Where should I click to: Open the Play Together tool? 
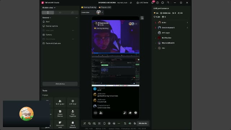(73, 113)
